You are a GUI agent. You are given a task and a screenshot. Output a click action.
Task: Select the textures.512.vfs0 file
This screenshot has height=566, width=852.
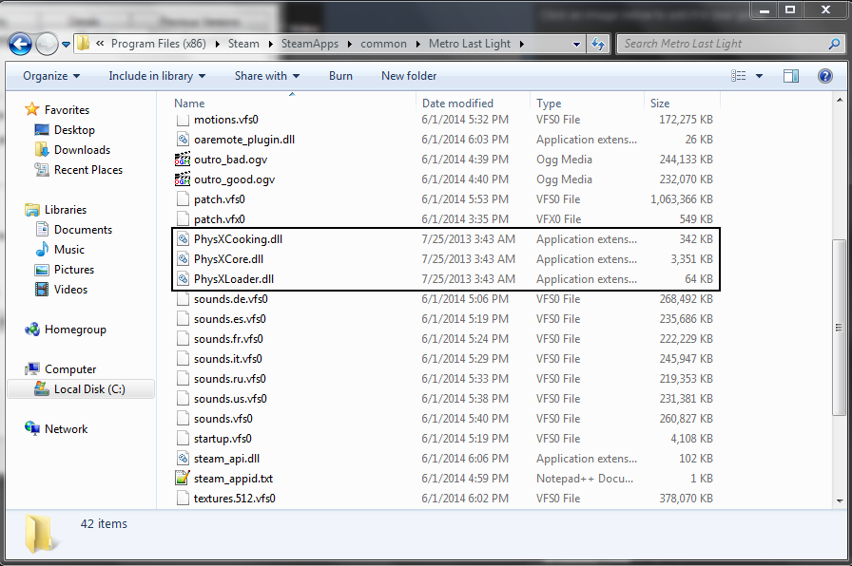[x=235, y=499]
